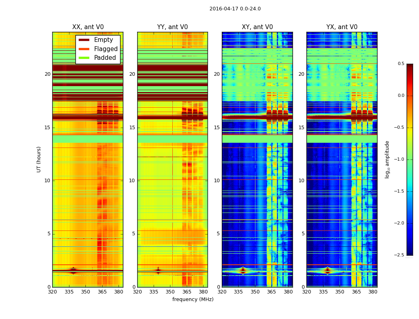Click the colorbar at the -2.0 level
Screen dimensions: 419x319
pyautogui.click(x=410, y=223)
